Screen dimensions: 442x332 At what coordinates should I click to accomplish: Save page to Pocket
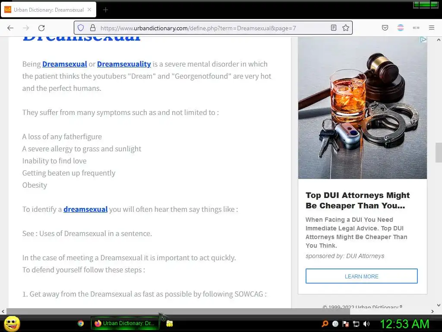click(x=385, y=28)
